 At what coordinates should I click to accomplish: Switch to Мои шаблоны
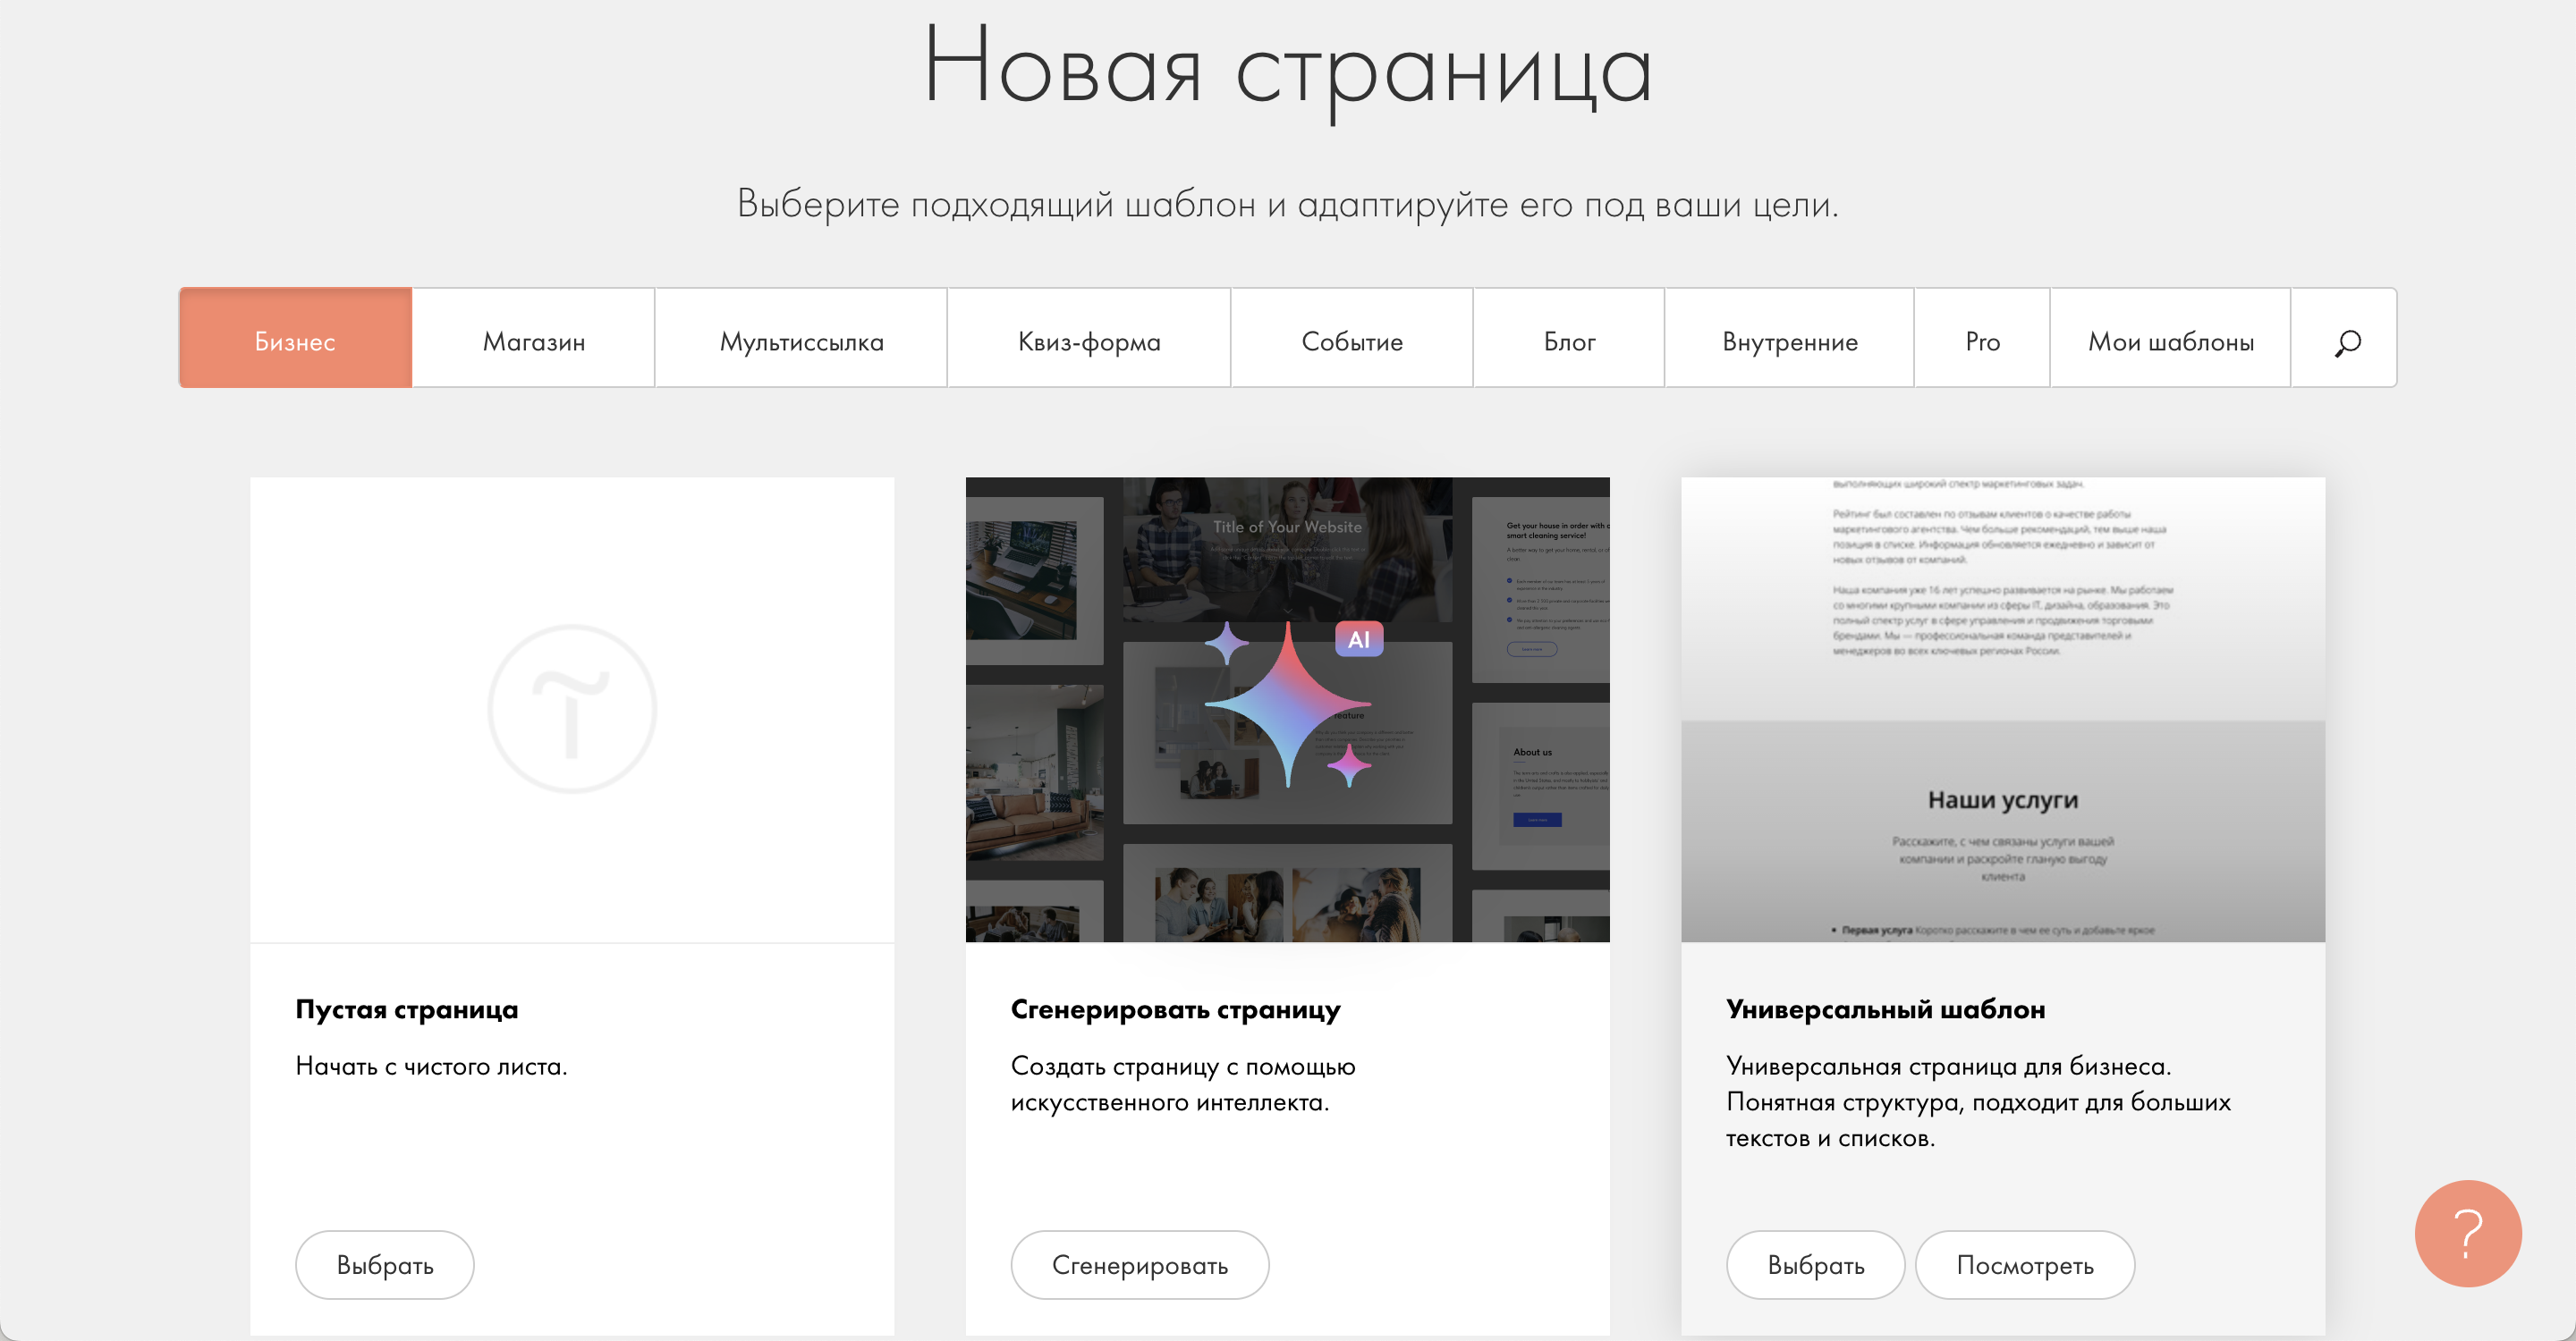click(2170, 340)
